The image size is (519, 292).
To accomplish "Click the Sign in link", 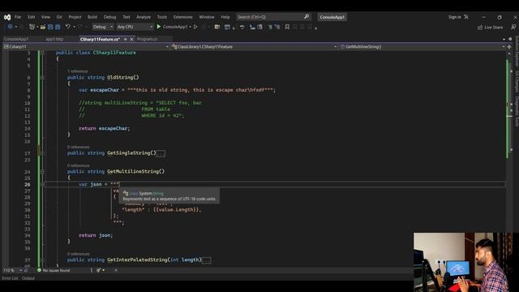I will 454,17.
